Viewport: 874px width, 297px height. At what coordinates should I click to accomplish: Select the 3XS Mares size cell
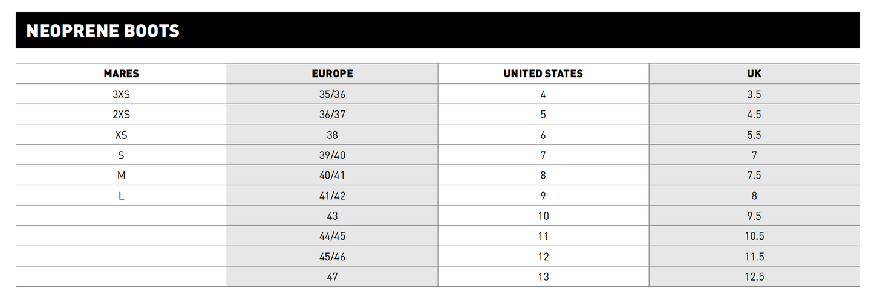point(121,94)
